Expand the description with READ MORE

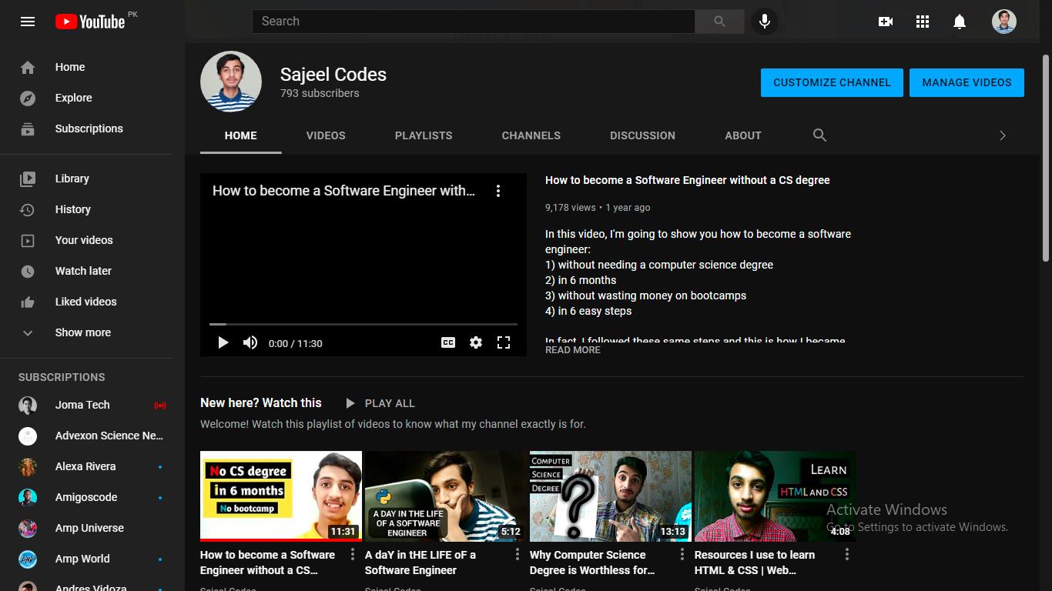click(x=572, y=350)
